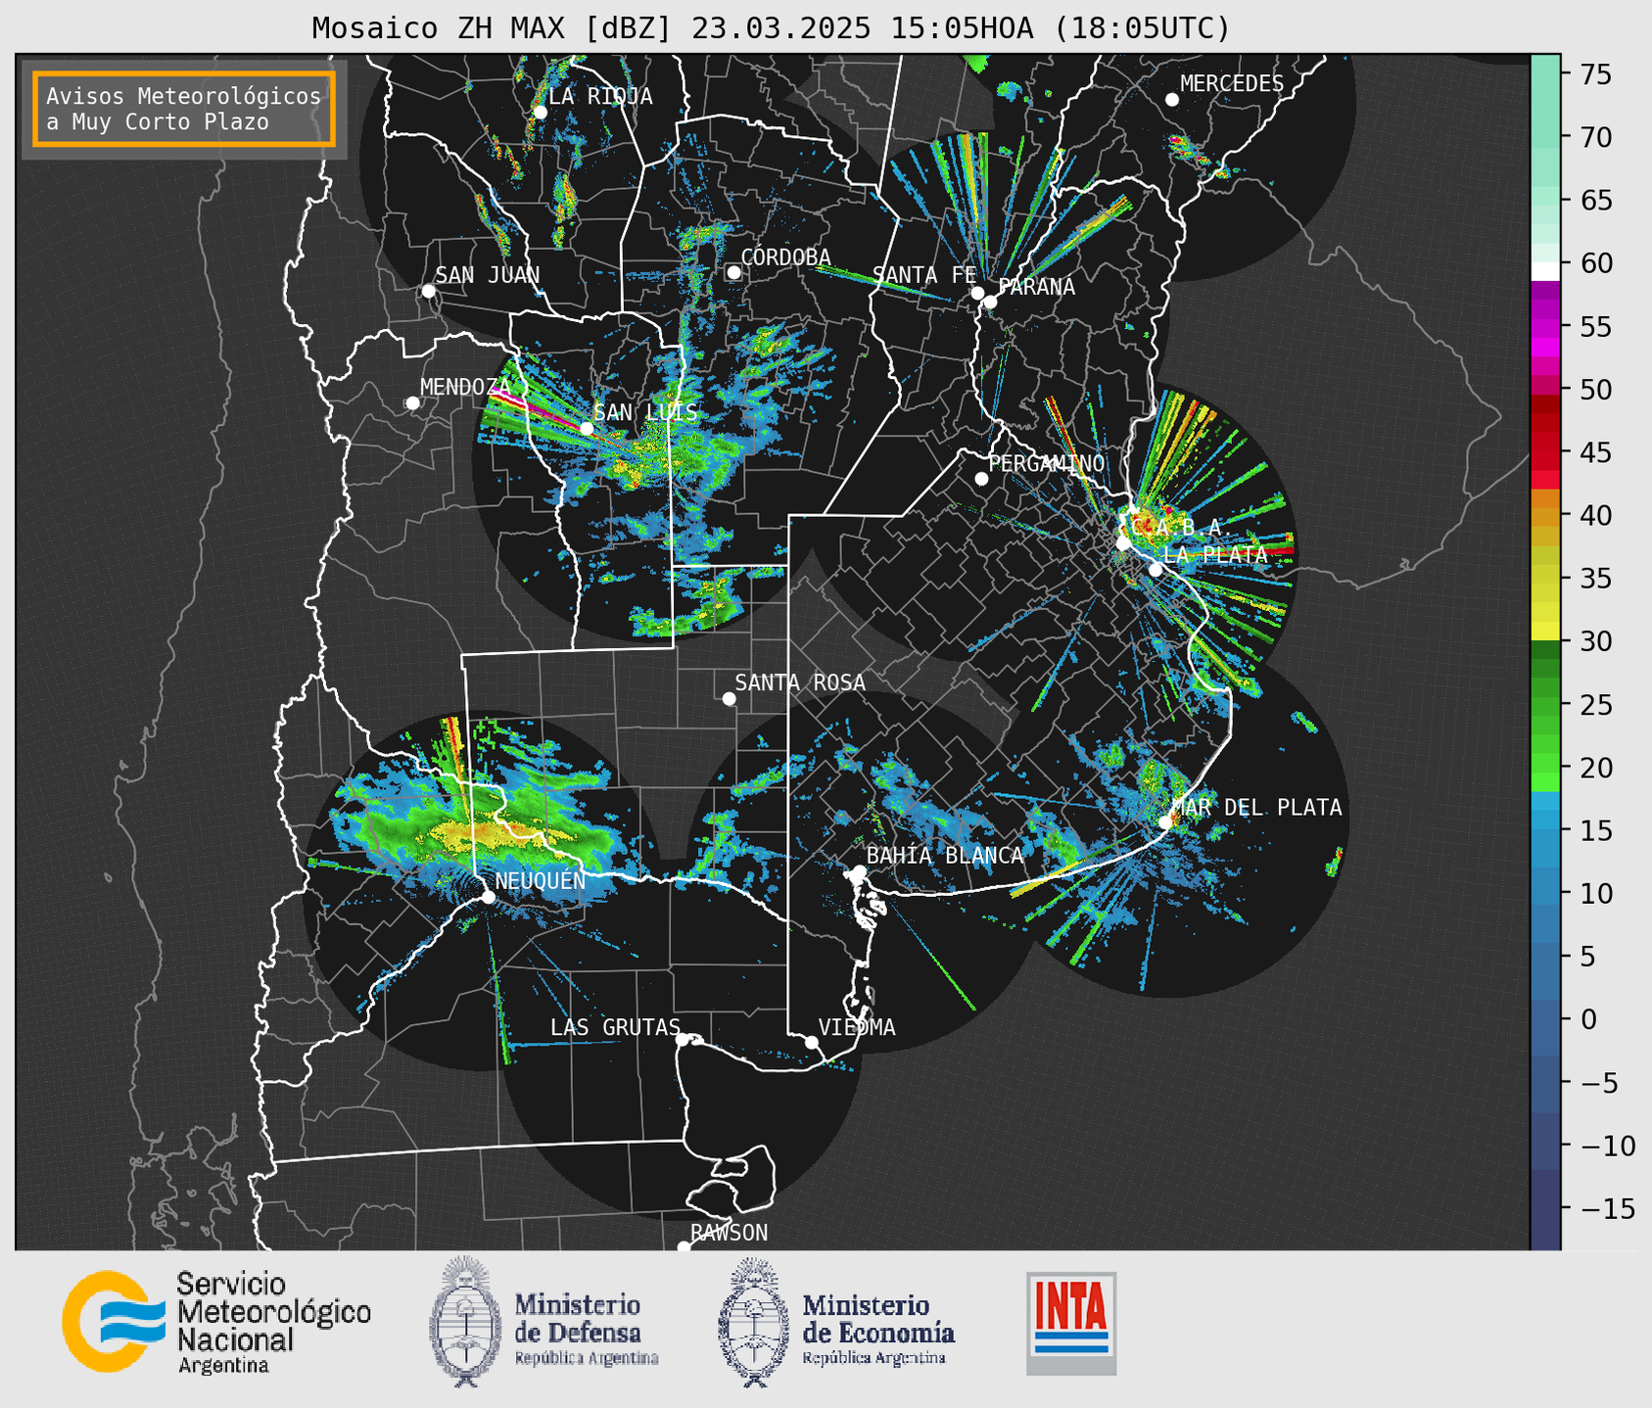1652x1408 pixels.
Task: Click the Pergamino city marker dot
Action: 981,479
